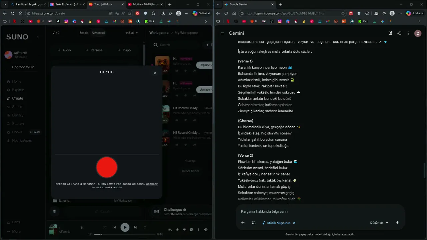Viewport: 427px width, 240px height.
Task: Click the Suno player progress bar
Action: point(125,234)
